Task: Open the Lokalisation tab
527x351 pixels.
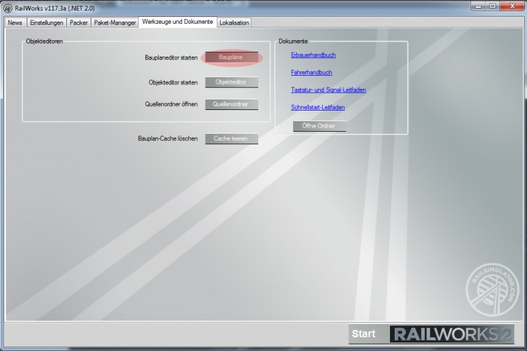Action: coord(235,22)
